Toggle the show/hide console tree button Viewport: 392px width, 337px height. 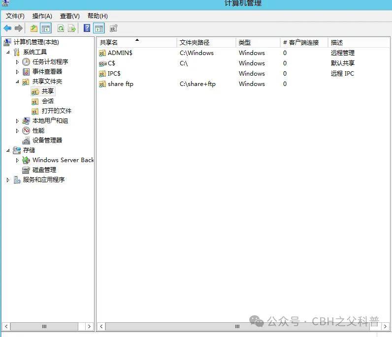coord(46,28)
